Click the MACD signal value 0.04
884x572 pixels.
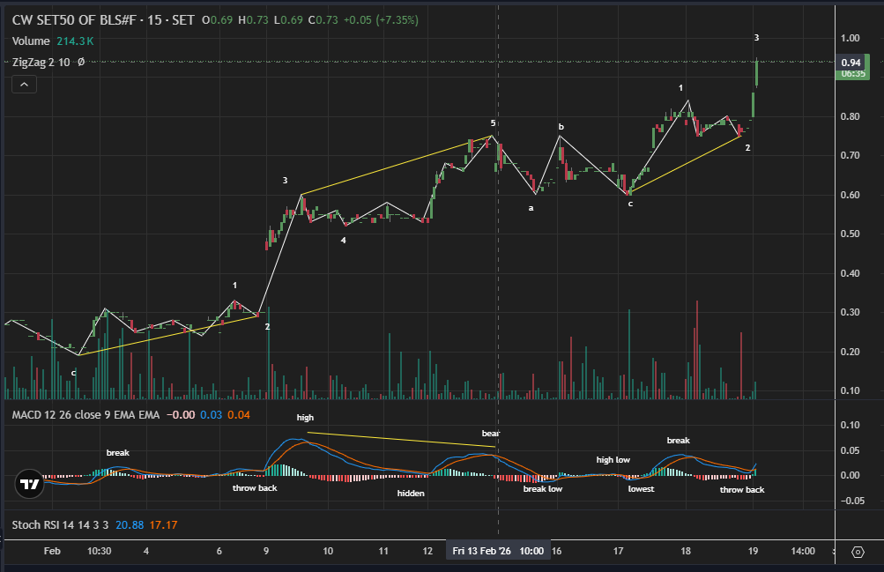point(239,415)
